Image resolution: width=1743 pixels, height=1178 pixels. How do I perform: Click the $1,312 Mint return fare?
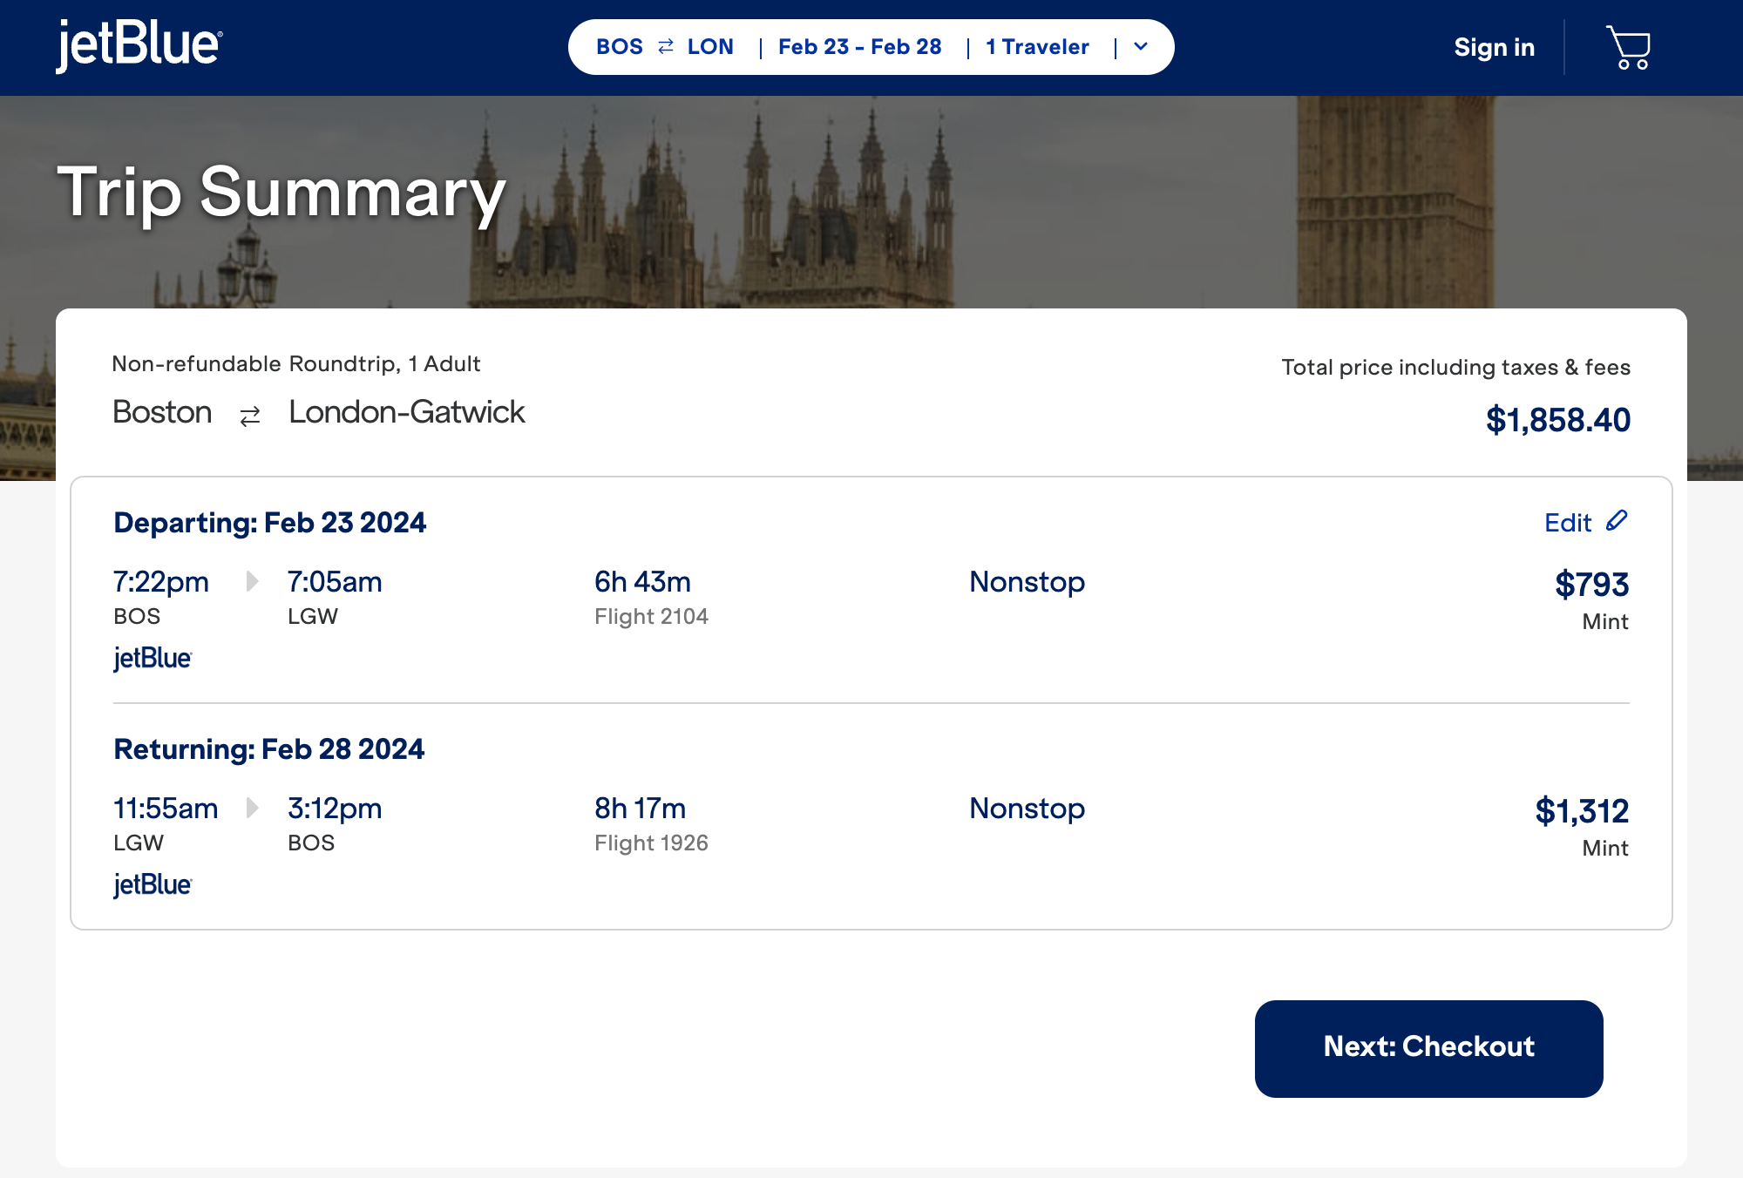[x=1581, y=811]
